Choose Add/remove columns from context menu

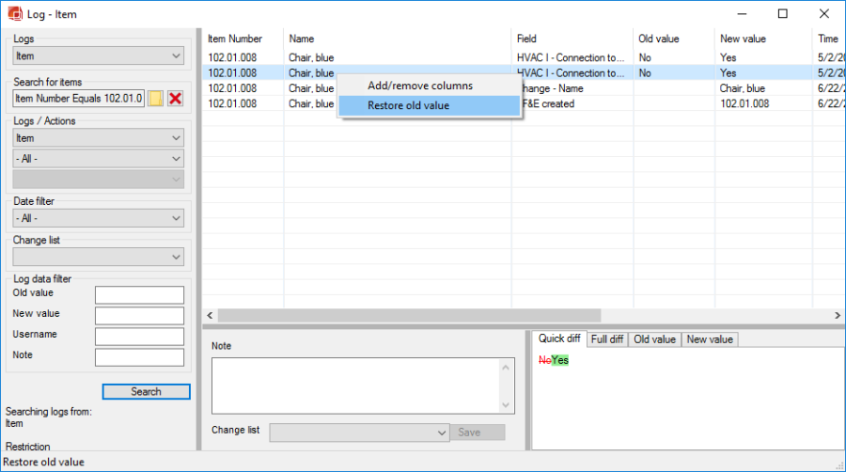pos(419,86)
